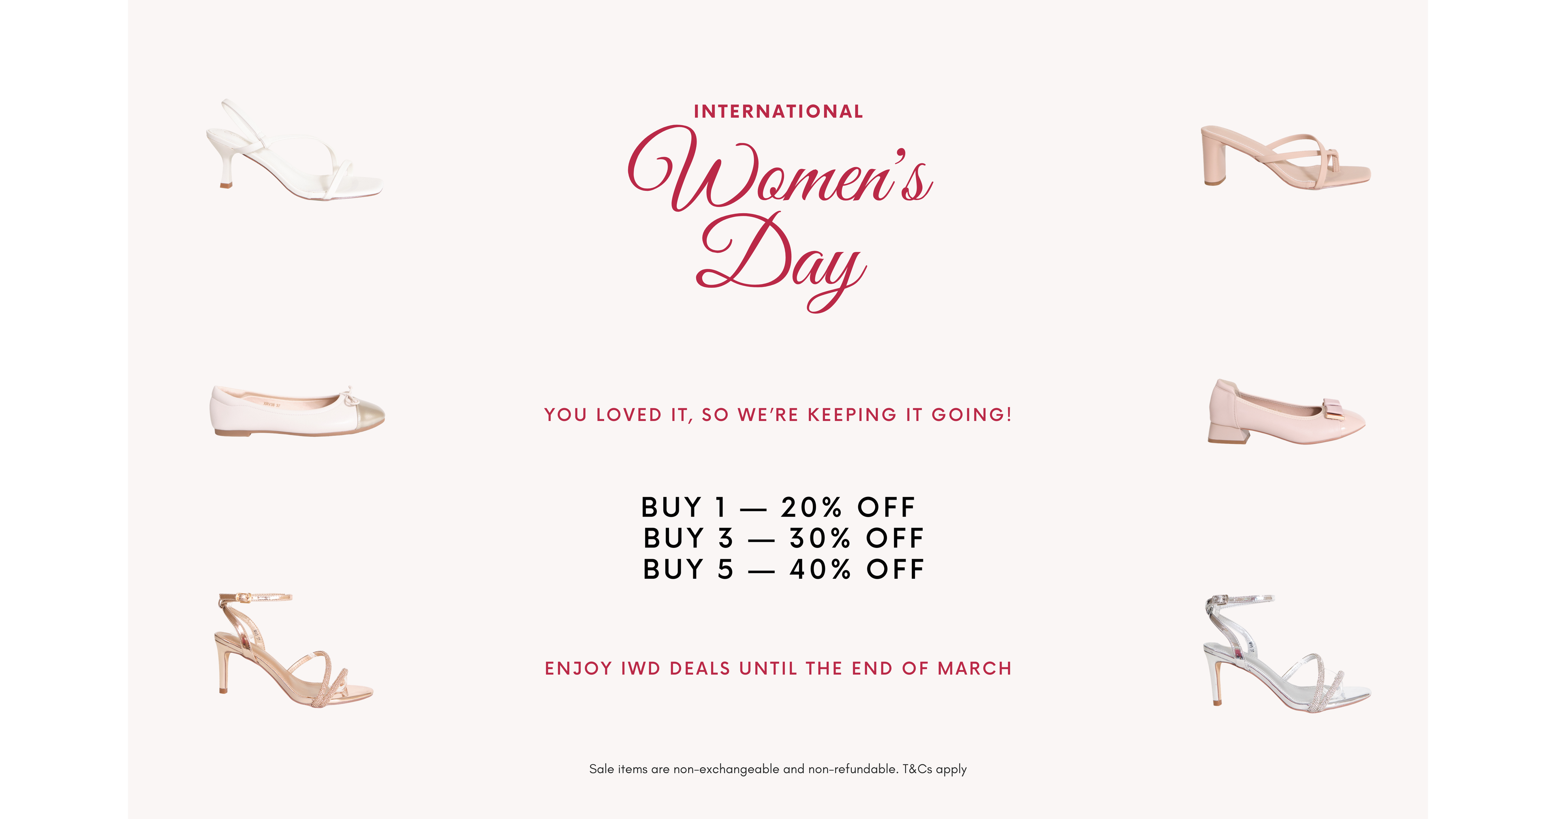Click the gold toe cap of ballet flat
The height and width of the screenshot is (819, 1556).
[x=367, y=414]
